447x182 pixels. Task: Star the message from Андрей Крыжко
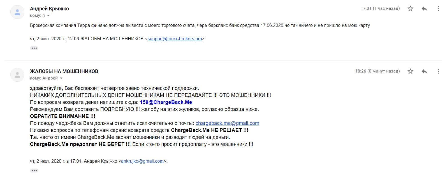coord(410,9)
